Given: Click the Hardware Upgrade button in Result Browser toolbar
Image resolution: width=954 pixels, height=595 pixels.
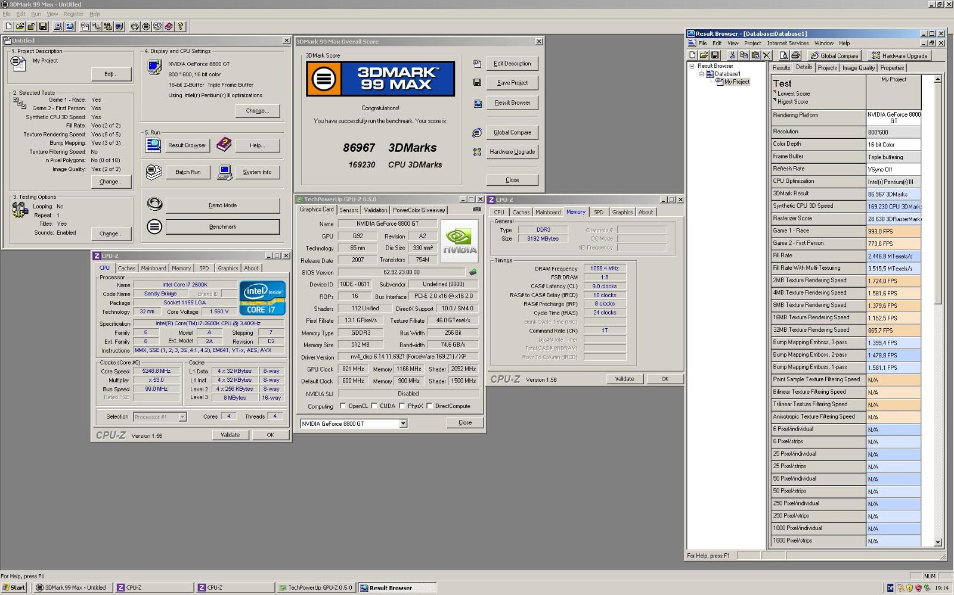Looking at the screenshot, I should 899,55.
